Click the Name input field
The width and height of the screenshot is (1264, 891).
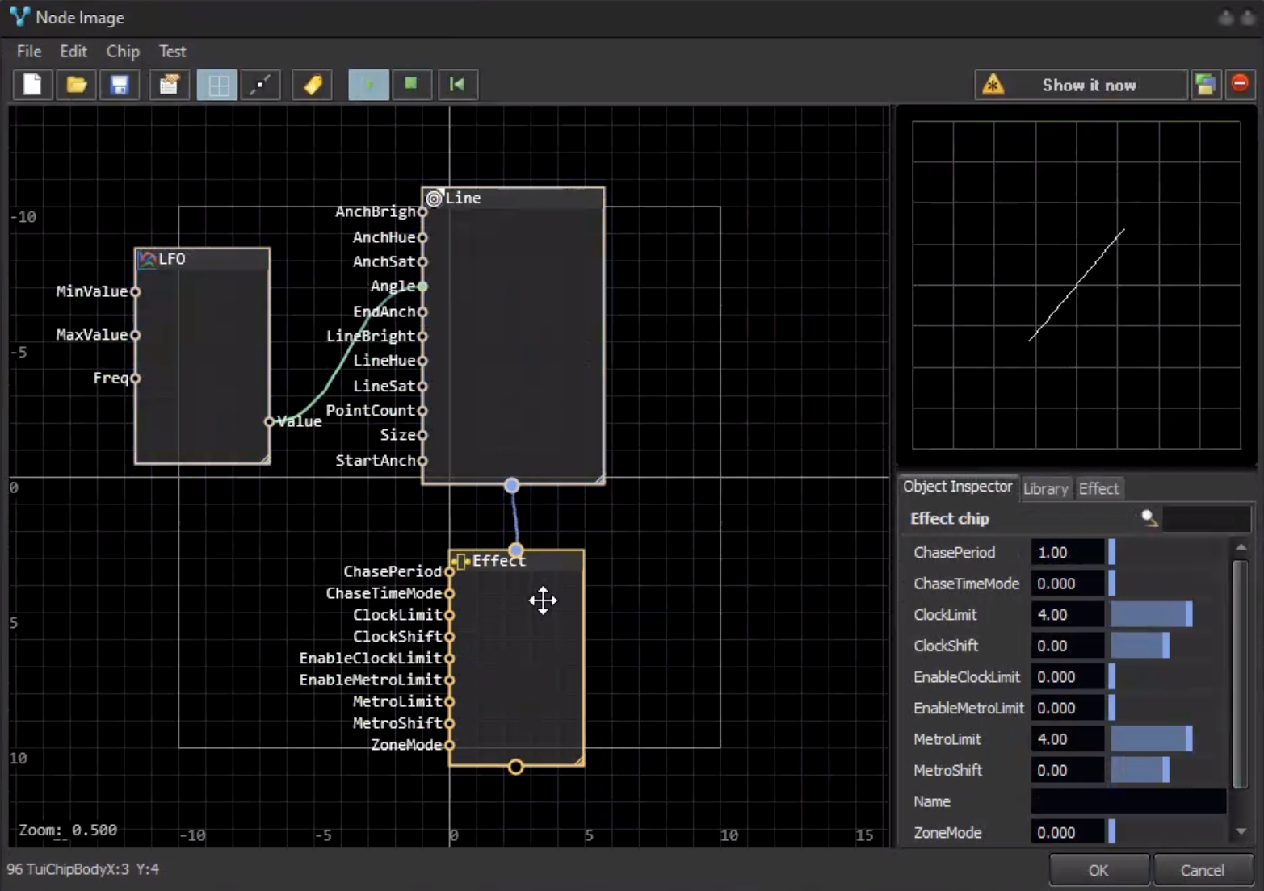[1128, 801]
